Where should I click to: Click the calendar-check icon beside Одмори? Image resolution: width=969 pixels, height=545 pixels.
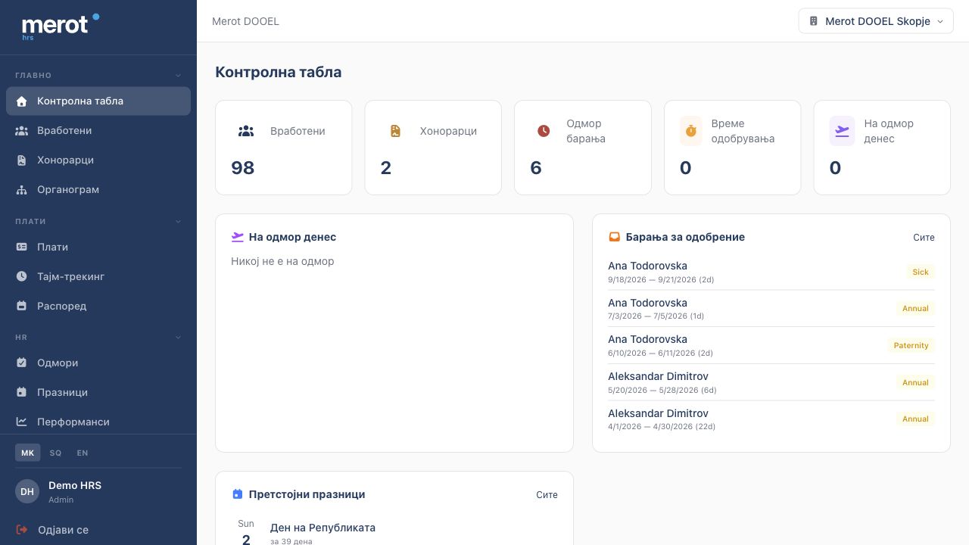pyautogui.click(x=22, y=363)
